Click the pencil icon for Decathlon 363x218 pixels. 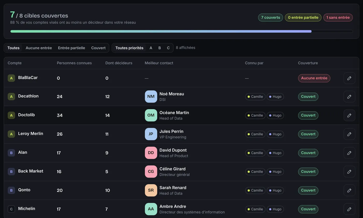pos(349,97)
